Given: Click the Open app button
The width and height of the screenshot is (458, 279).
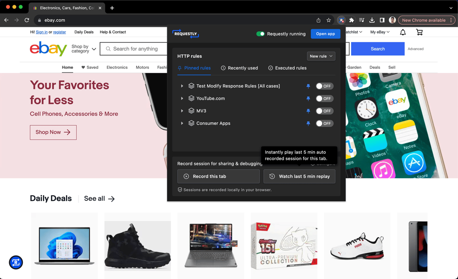Looking at the screenshot, I should pos(325,33).
